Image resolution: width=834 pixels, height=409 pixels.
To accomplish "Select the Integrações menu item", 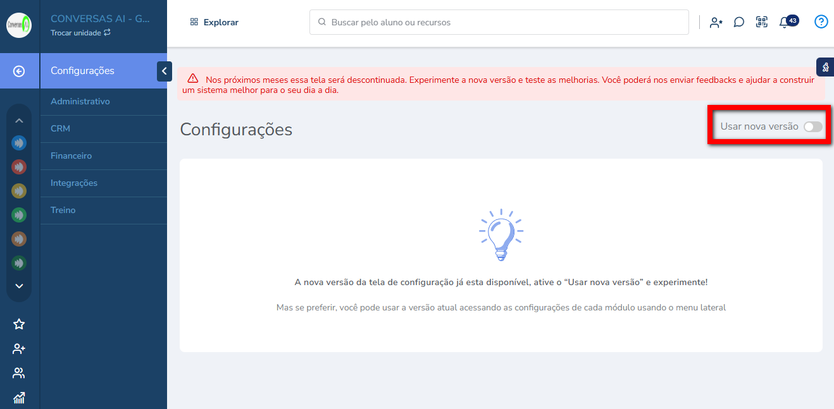I will click(74, 183).
